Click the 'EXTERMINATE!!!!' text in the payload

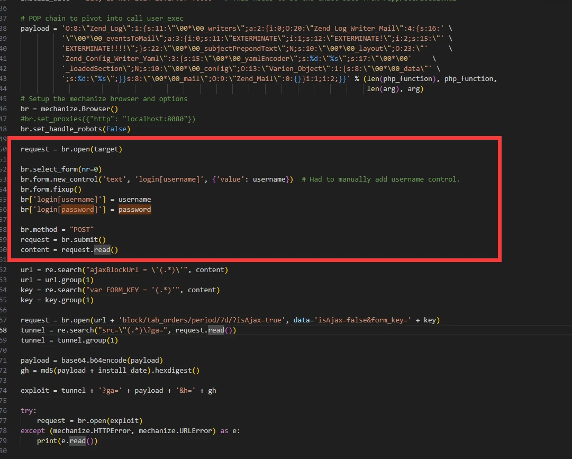[96, 49]
